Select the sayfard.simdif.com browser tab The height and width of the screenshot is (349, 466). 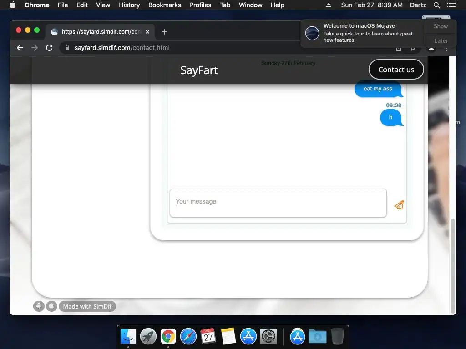pyautogui.click(x=100, y=32)
